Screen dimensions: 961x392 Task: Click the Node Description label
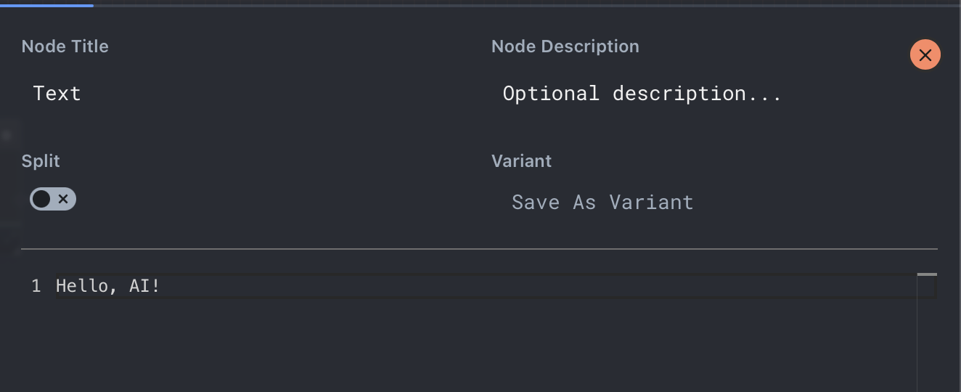click(x=565, y=46)
